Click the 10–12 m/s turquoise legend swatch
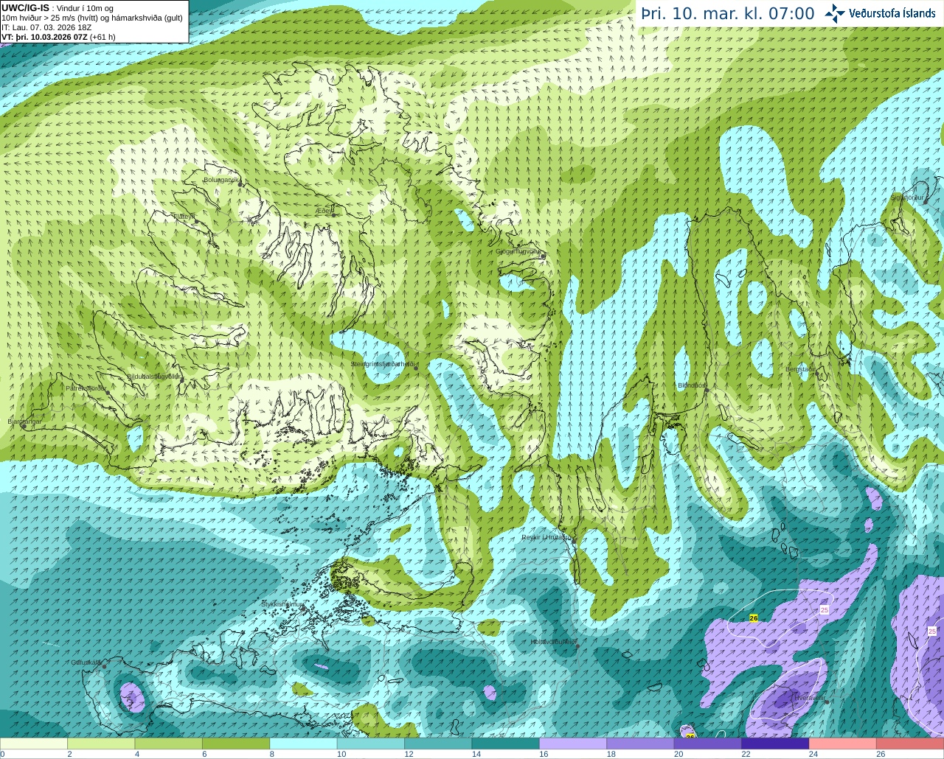The height and width of the screenshot is (759, 944). [x=371, y=744]
